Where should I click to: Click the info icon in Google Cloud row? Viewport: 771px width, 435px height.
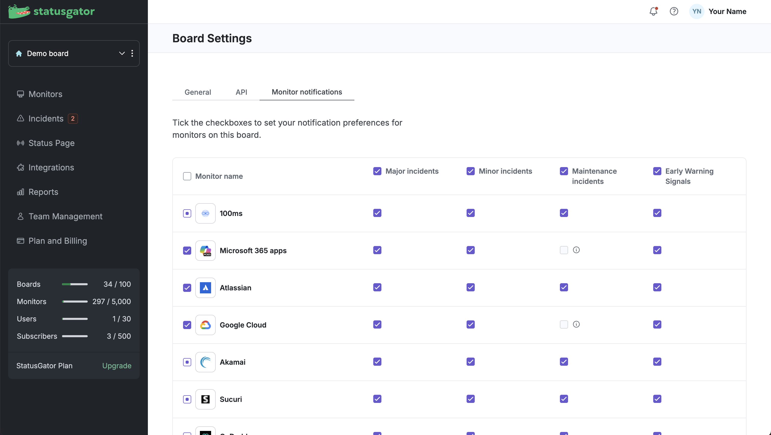pyautogui.click(x=576, y=324)
